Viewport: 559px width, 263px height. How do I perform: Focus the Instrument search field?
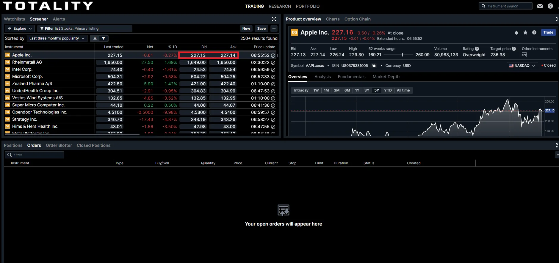click(506, 6)
